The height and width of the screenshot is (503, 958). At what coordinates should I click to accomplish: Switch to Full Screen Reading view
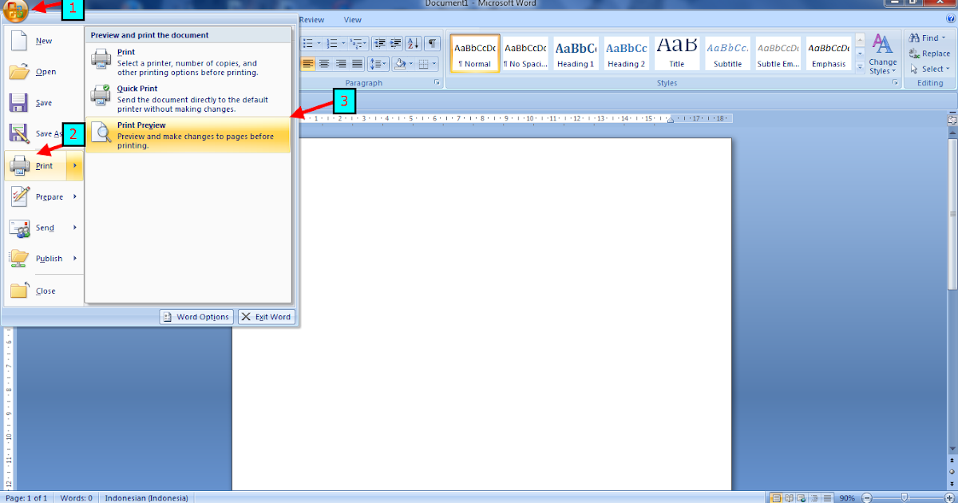(x=789, y=497)
